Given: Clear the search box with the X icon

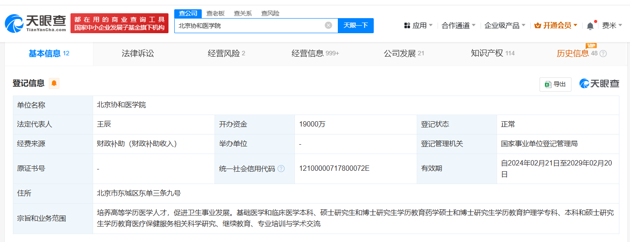Looking at the screenshot, I should pos(329,25).
